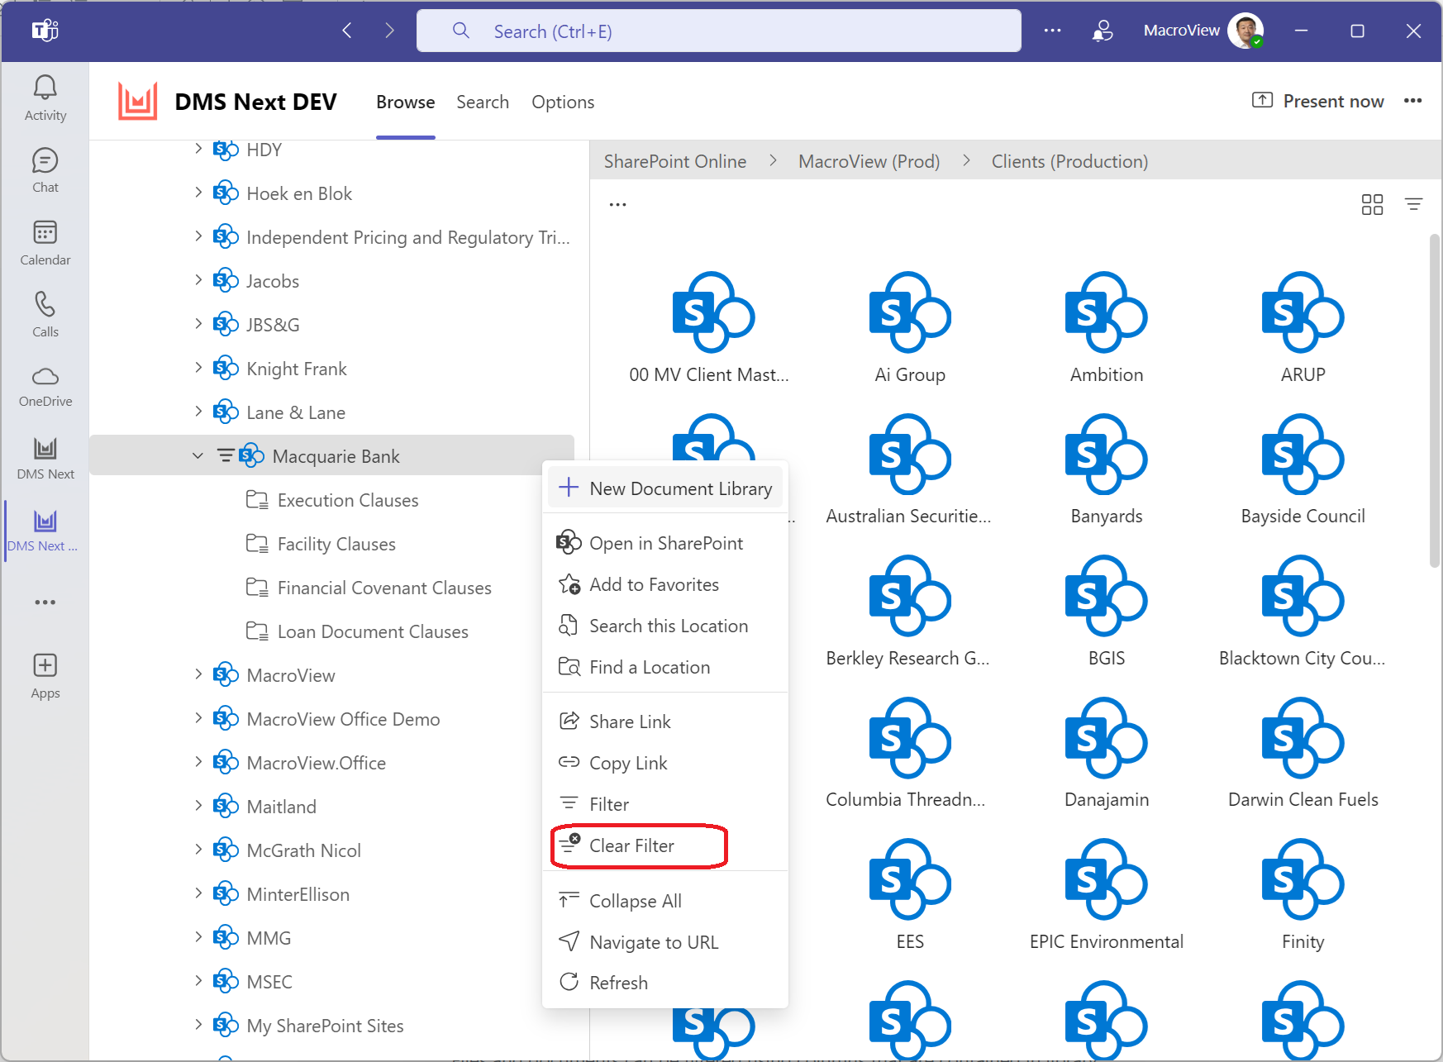Viewport: 1443px width, 1062px height.
Task: Collapse the Macquarie Bank node
Action: (198, 456)
